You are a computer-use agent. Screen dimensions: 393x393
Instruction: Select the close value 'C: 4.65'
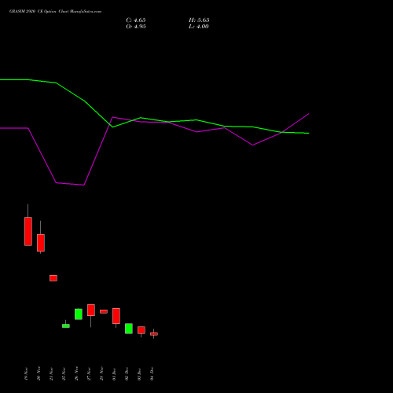point(136,20)
